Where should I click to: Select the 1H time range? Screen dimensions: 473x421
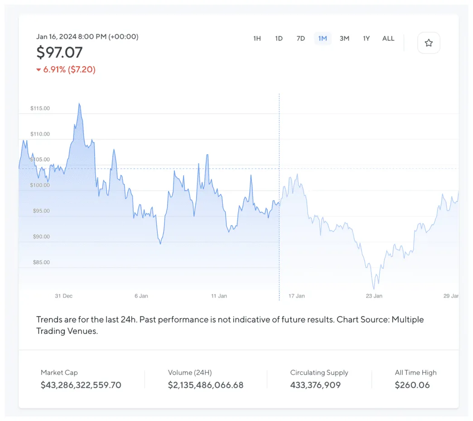pyautogui.click(x=257, y=39)
